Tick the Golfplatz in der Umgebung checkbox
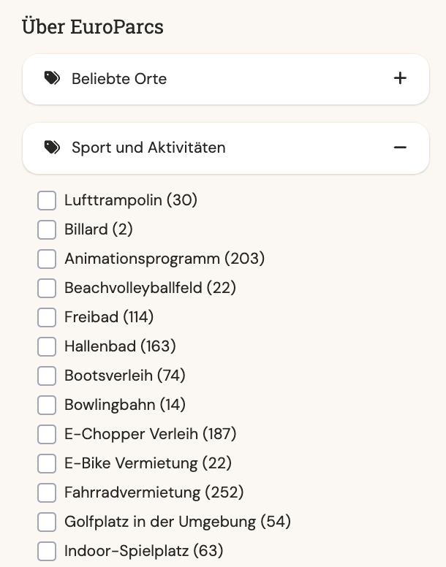This screenshot has height=567, width=446. [47, 522]
